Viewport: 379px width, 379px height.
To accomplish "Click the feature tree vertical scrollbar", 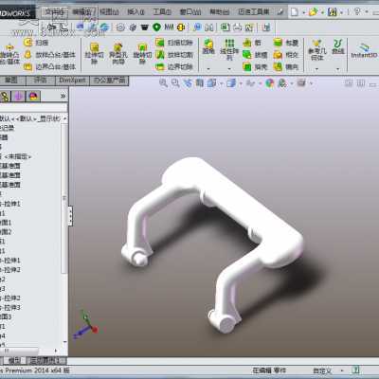I will click(x=64, y=198).
